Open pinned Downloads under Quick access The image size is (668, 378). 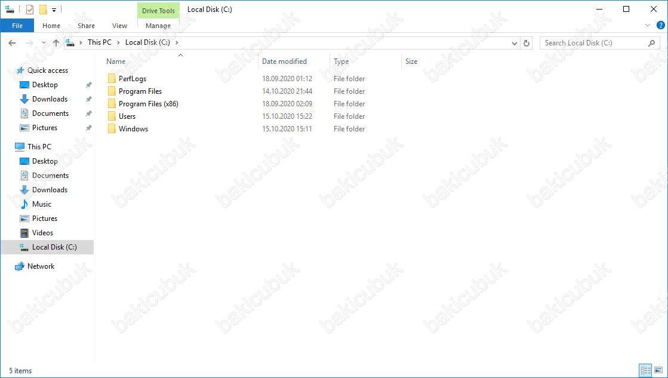pyautogui.click(x=50, y=99)
